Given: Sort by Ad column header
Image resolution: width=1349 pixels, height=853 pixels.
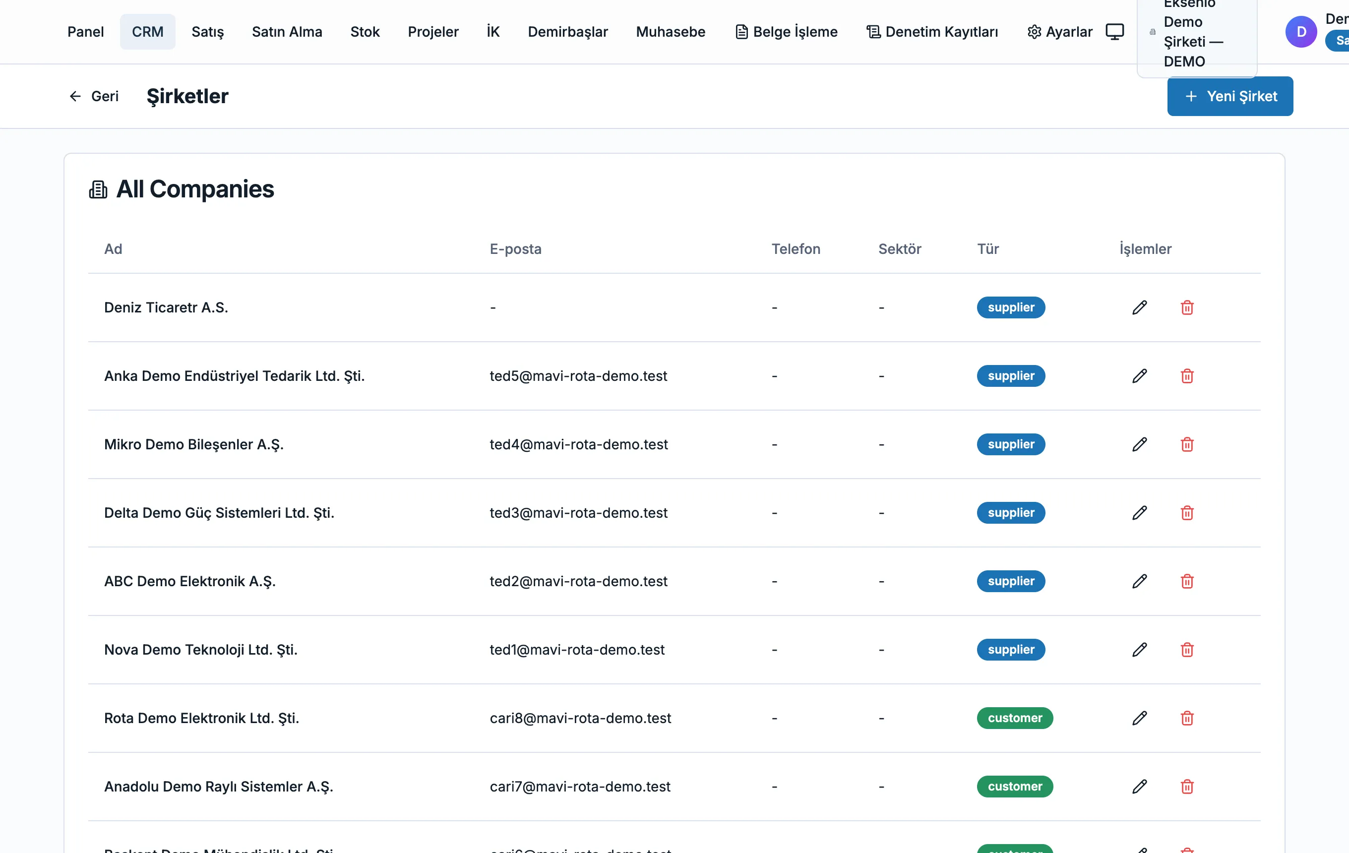Looking at the screenshot, I should point(113,248).
